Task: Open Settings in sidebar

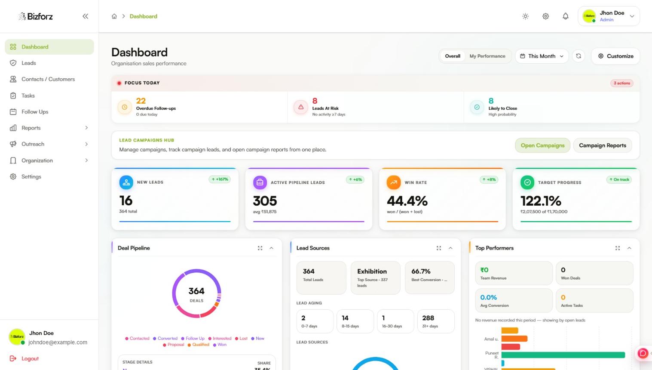Action: (49, 176)
